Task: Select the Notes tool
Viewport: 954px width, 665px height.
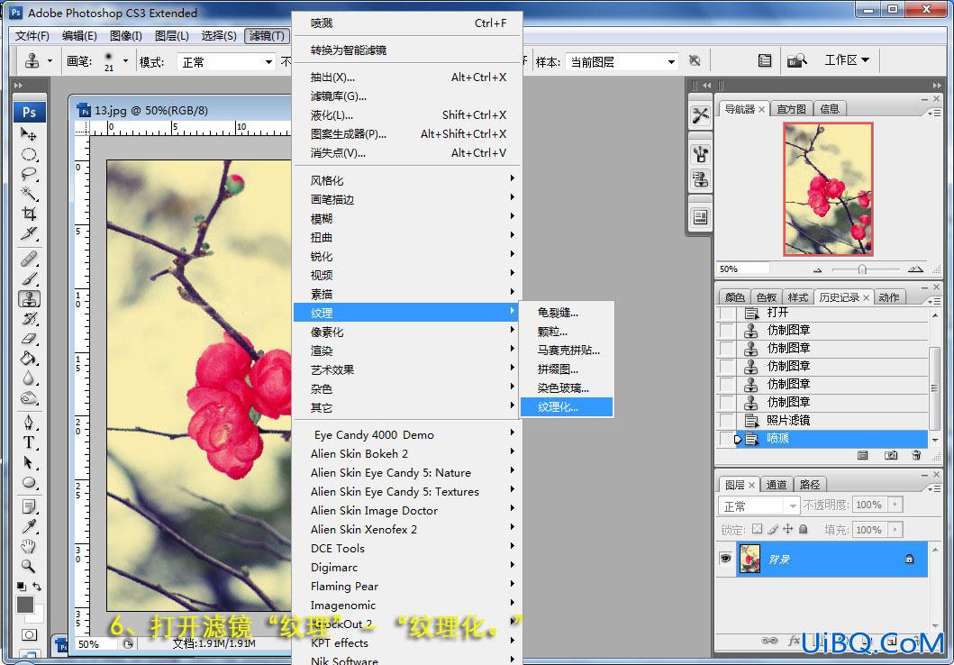Action: [x=29, y=506]
